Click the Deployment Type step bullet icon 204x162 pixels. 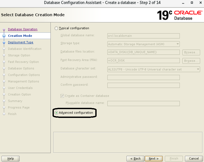point(4,42)
